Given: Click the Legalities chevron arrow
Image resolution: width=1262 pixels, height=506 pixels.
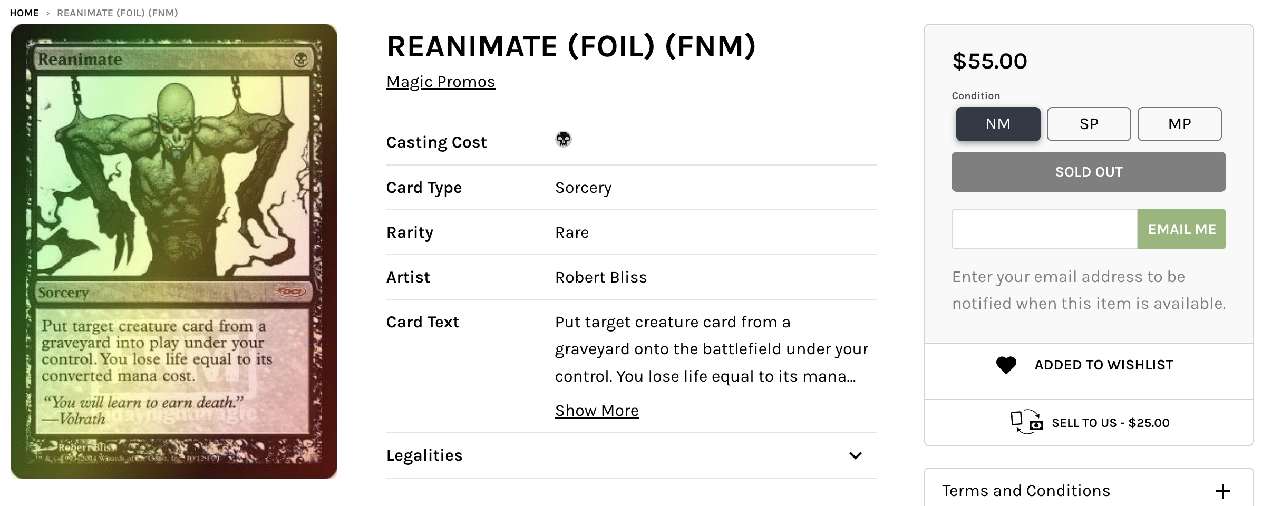Looking at the screenshot, I should (x=855, y=455).
